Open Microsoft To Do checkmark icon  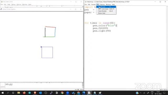click(73, 93)
